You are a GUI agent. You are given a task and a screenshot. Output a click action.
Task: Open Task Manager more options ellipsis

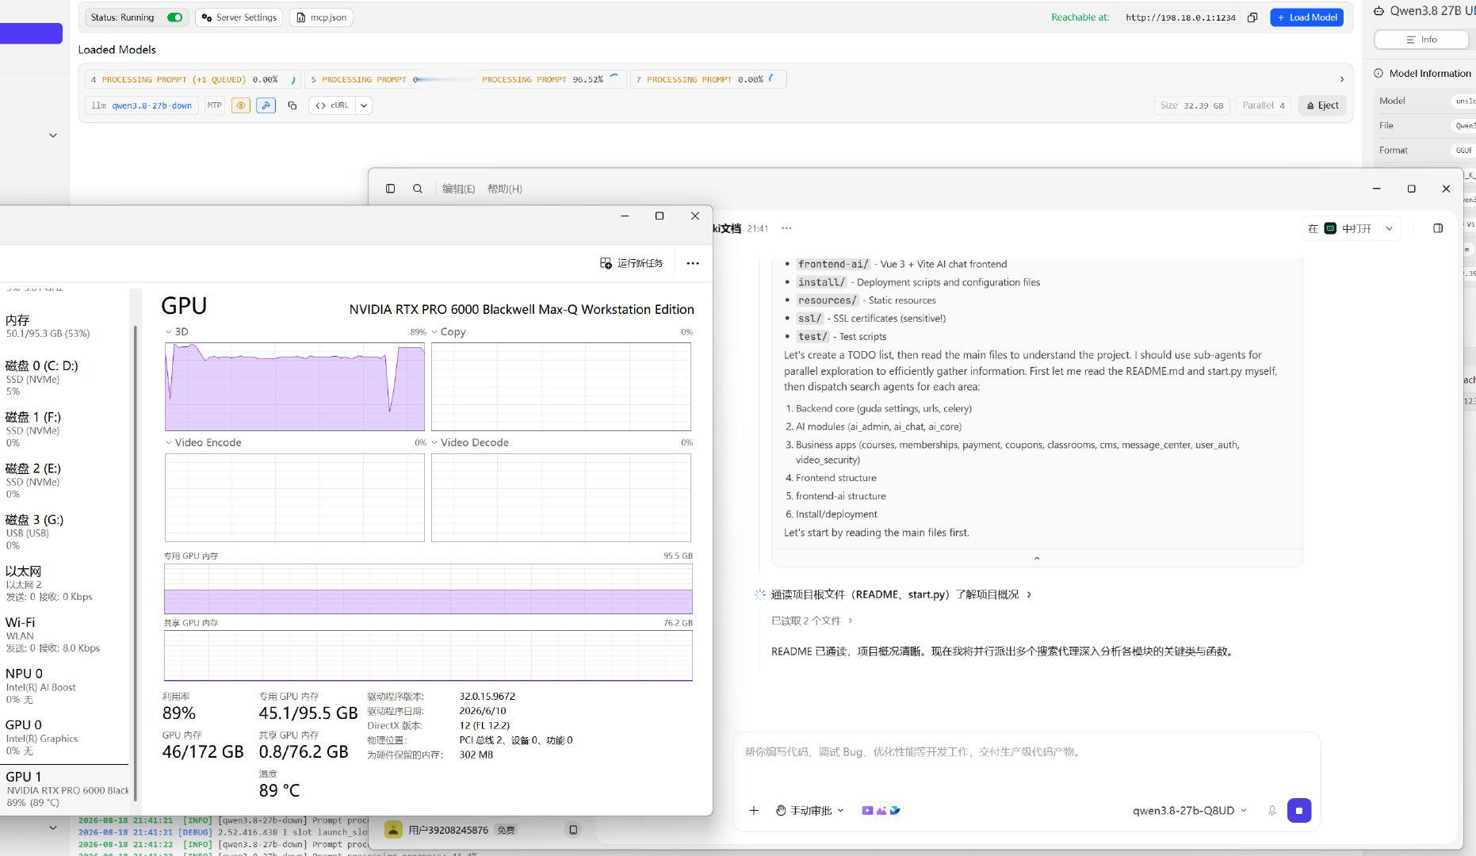click(x=692, y=263)
